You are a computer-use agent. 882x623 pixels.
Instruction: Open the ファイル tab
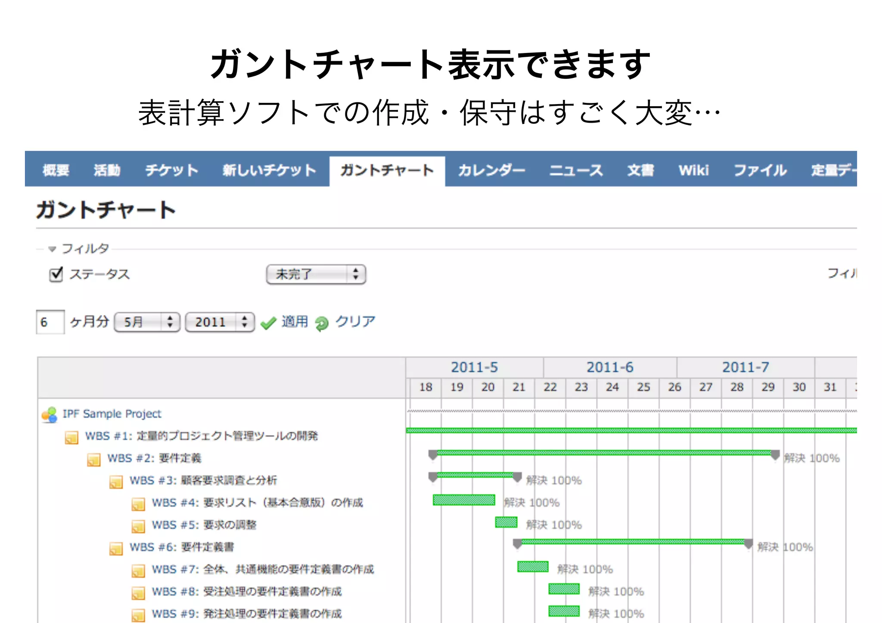(760, 170)
